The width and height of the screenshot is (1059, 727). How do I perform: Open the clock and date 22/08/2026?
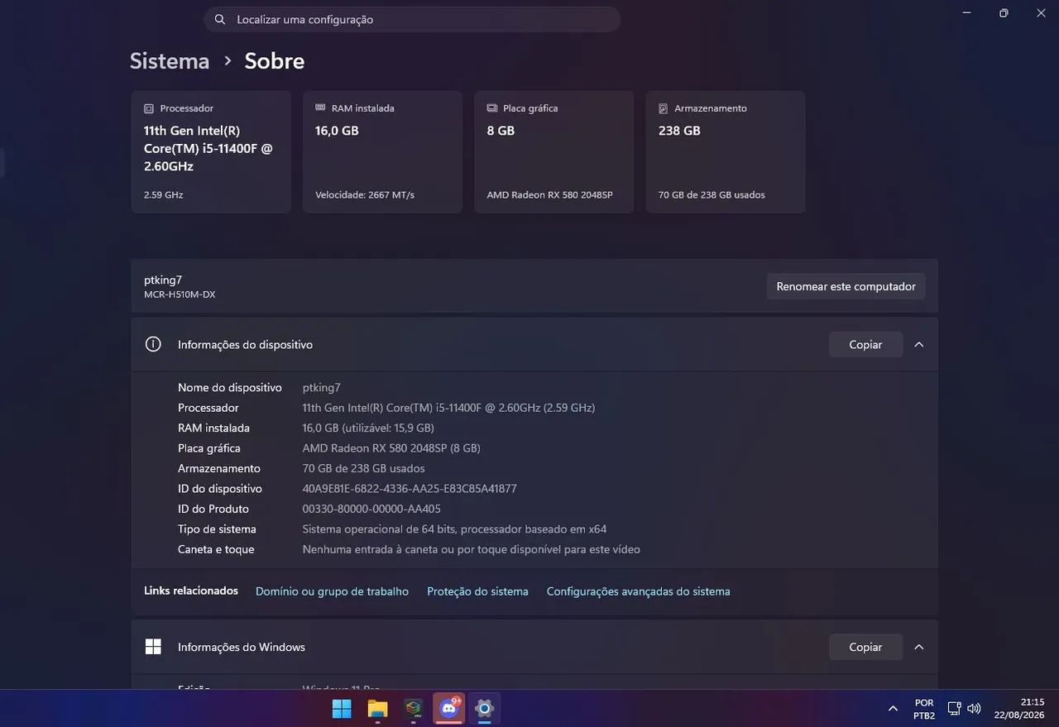tap(1019, 709)
